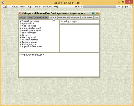Click the Package Loader window title
134x106 pixels.
54,13
